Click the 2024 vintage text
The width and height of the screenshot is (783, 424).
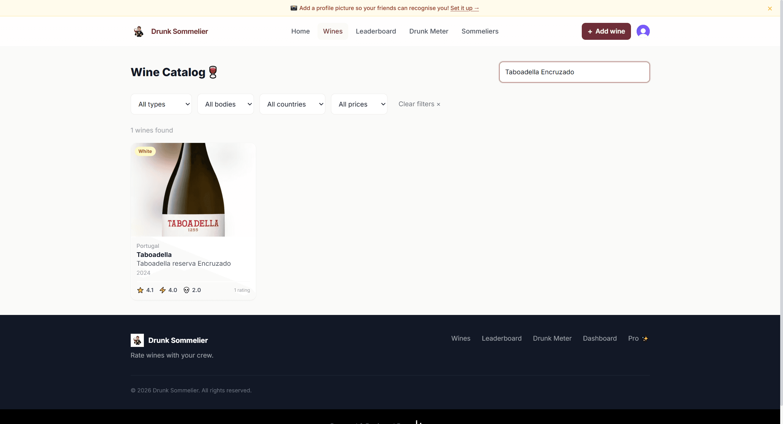click(x=143, y=273)
